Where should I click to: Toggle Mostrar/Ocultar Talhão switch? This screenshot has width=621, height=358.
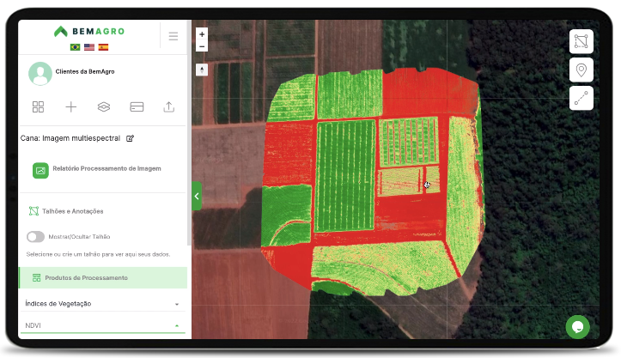click(x=35, y=237)
